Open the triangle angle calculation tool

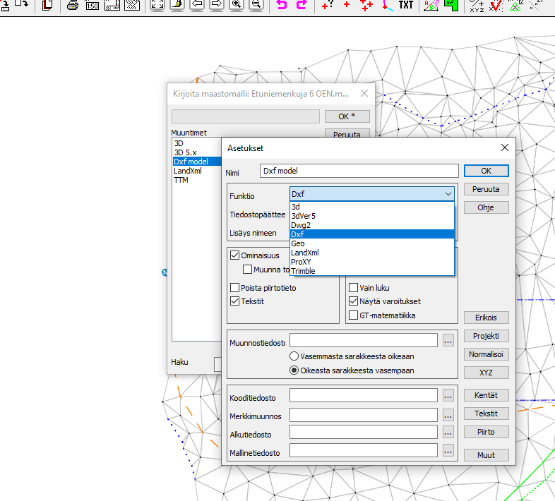tap(431, 5)
